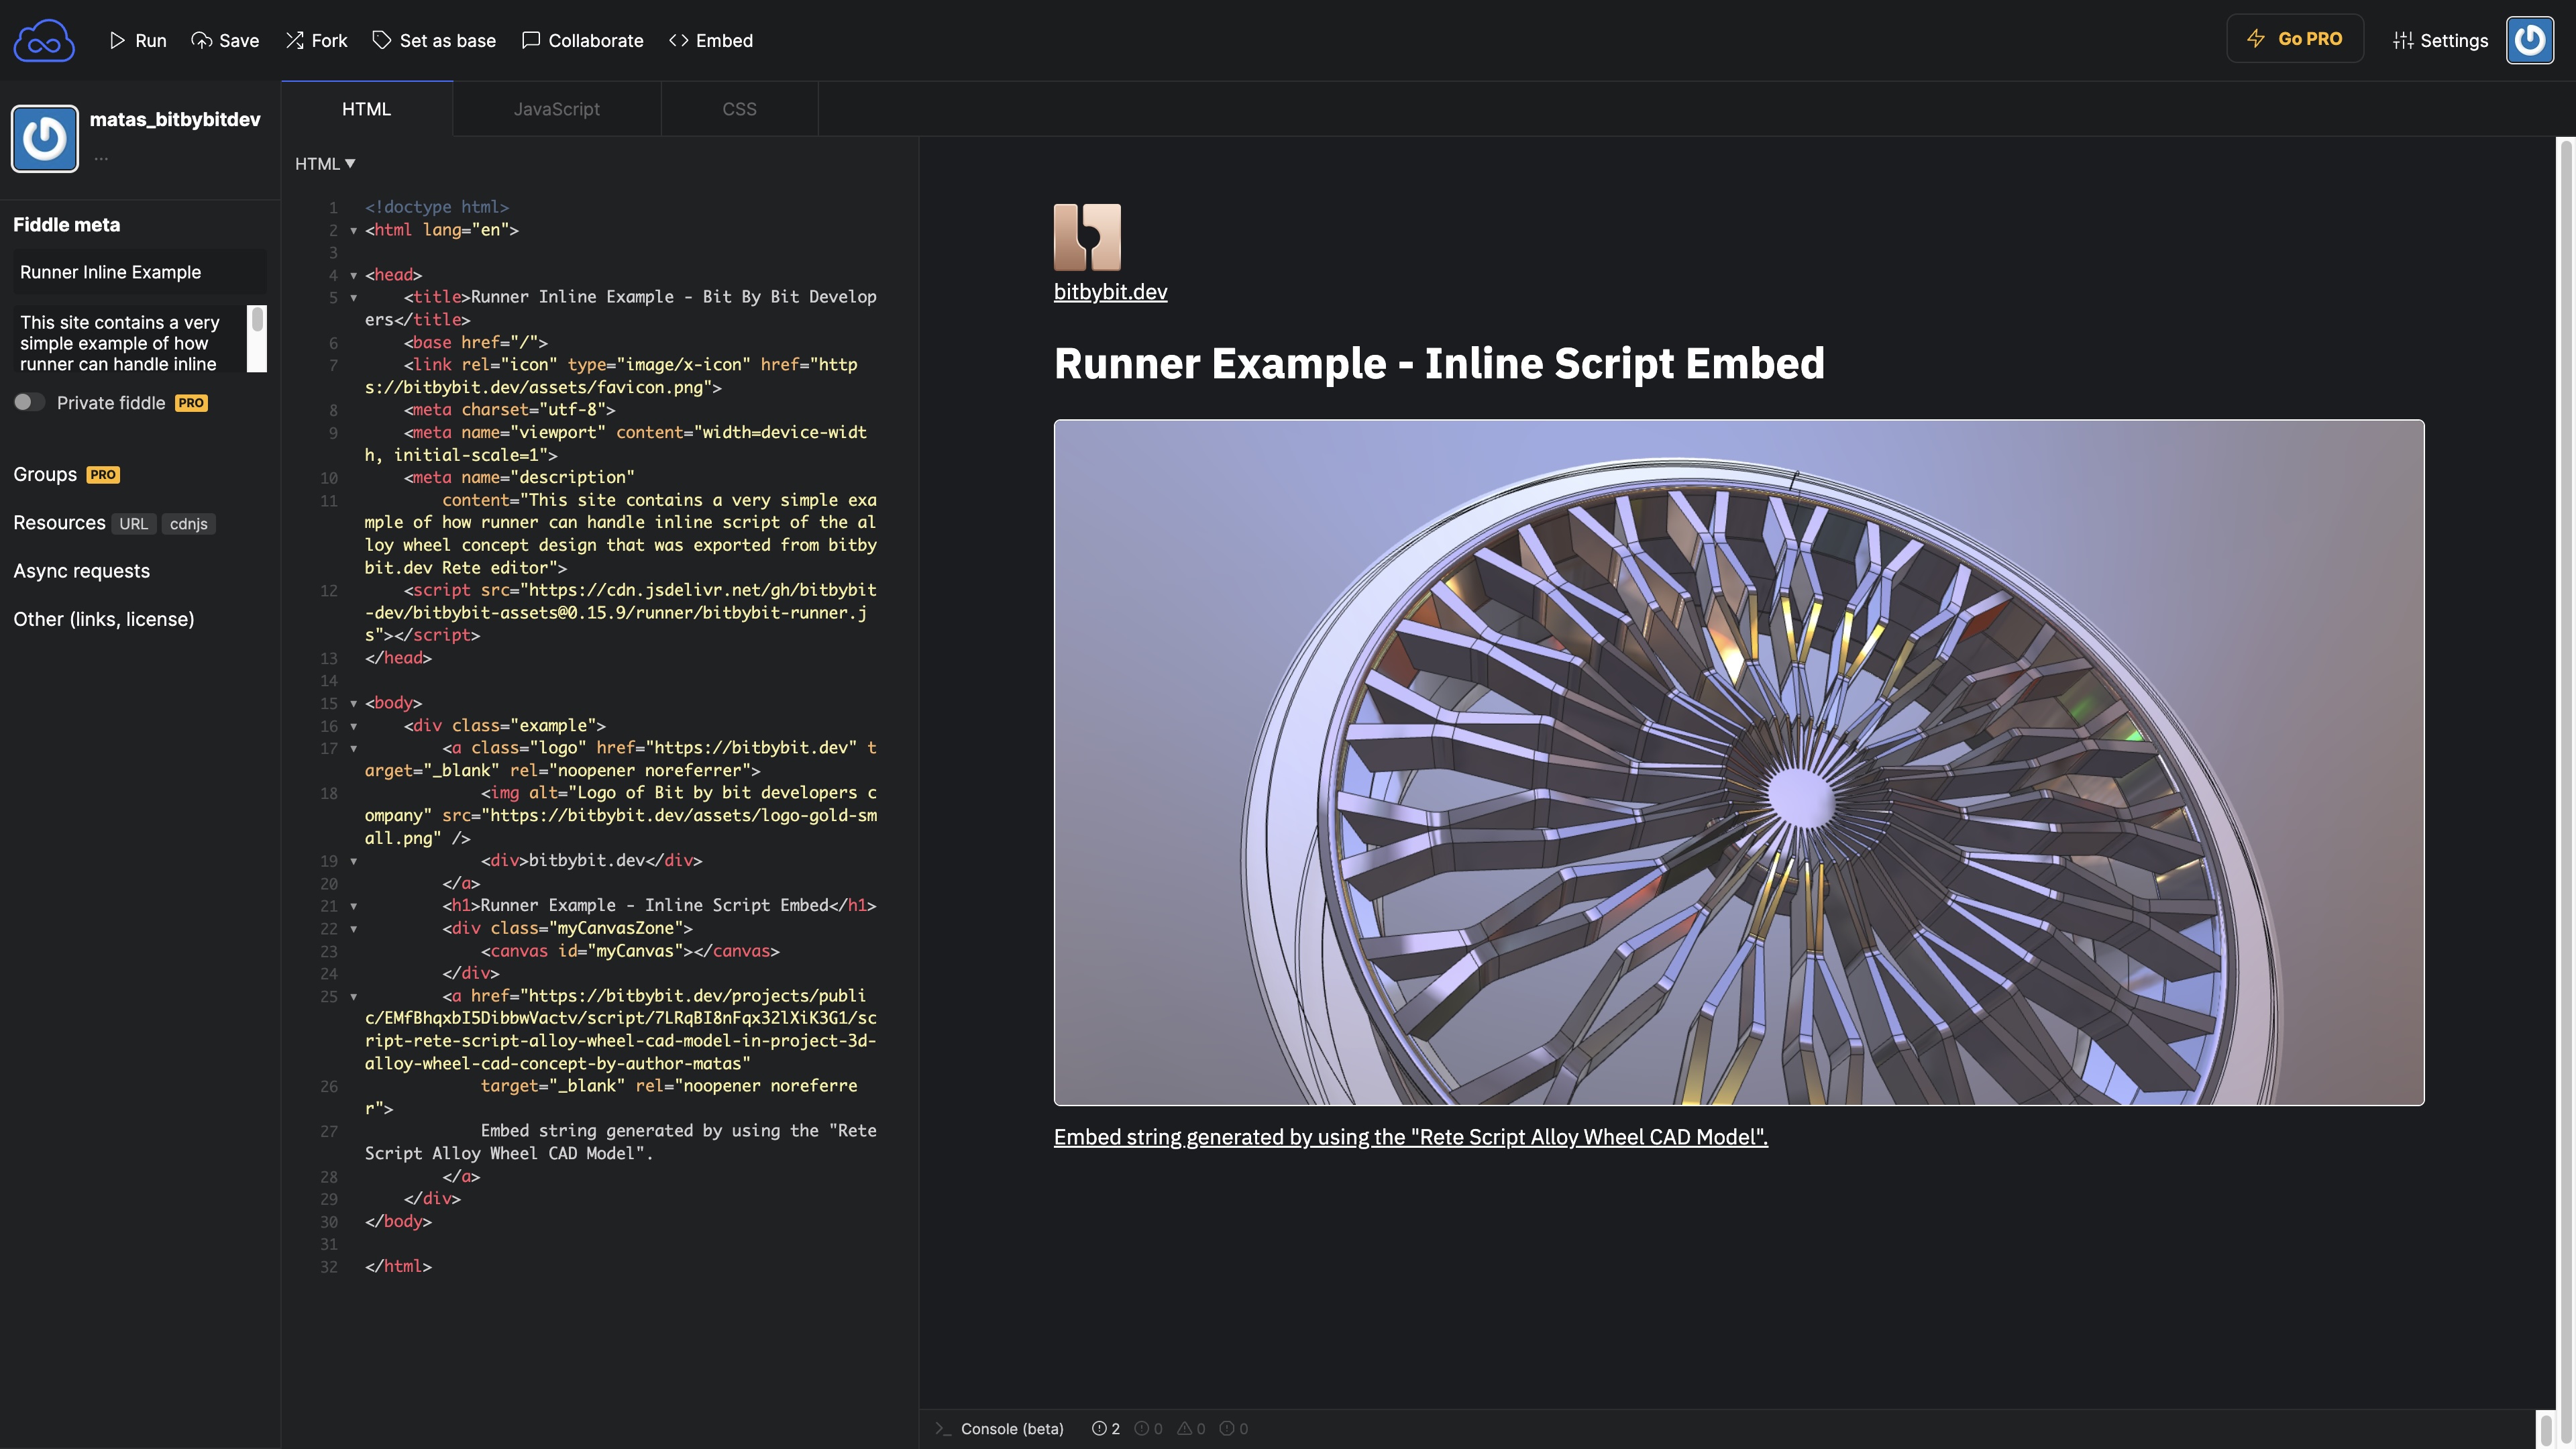
Task: Collapse the myCanvasZone fold on line 22
Action: tap(353, 930)
